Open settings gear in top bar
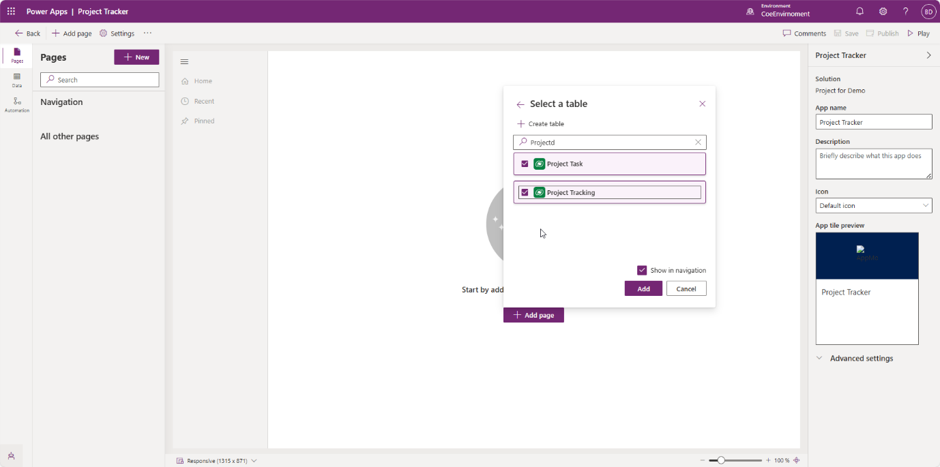The height and width of the screenshot is (467, 940). 883,12
